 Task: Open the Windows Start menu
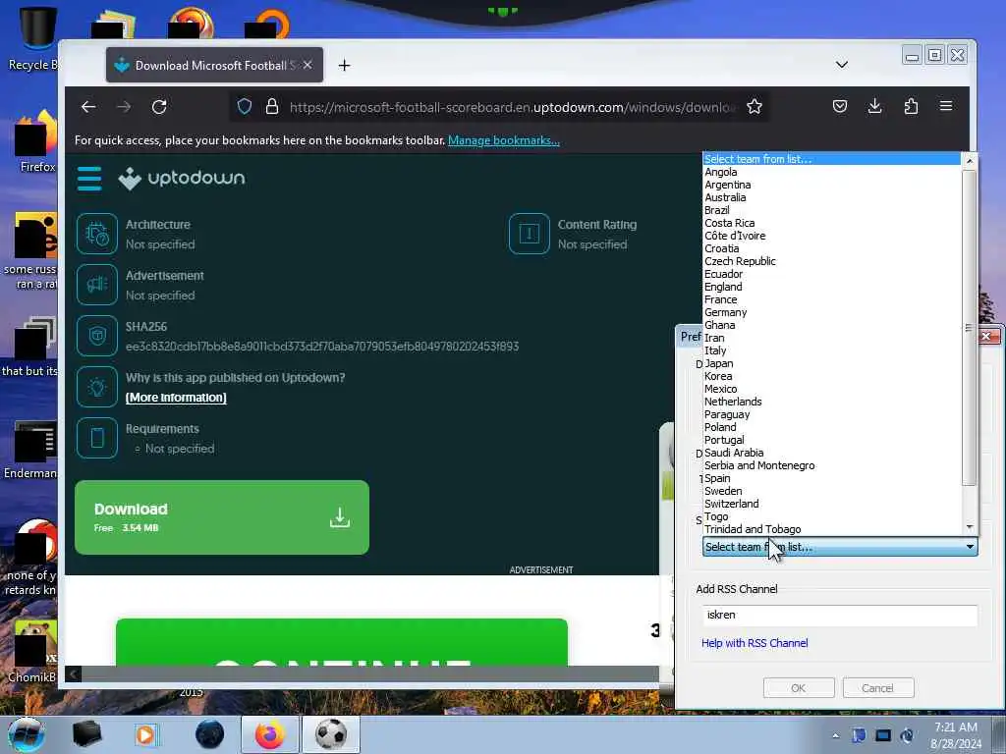point(27,734)
